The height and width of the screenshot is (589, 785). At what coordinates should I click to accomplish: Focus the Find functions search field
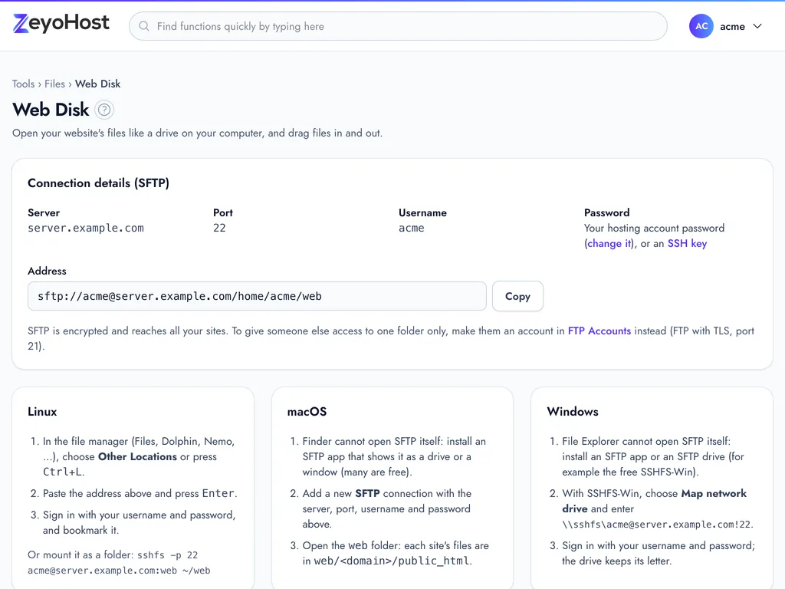(x=398, y=26)
